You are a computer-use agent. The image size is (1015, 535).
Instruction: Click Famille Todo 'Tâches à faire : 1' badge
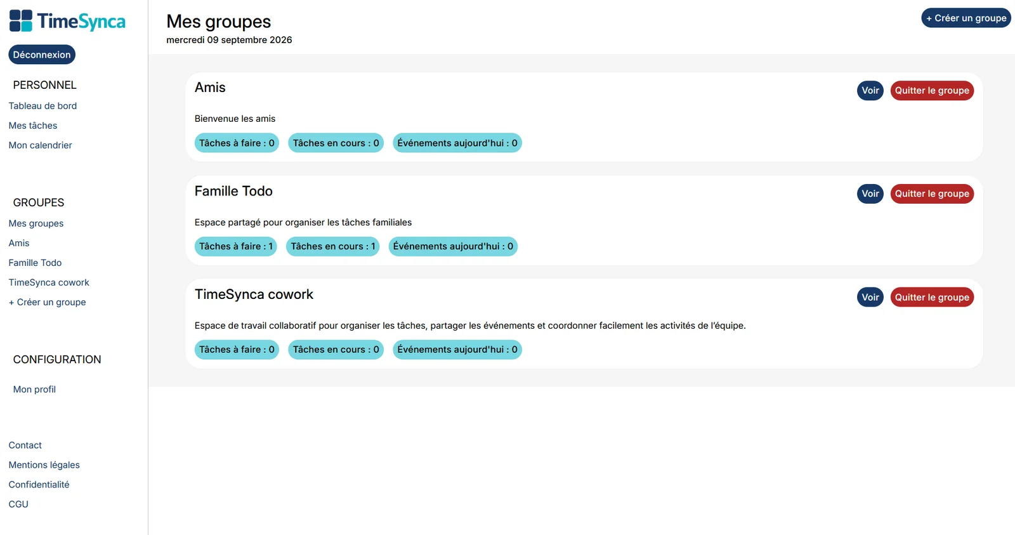(236, 246)
